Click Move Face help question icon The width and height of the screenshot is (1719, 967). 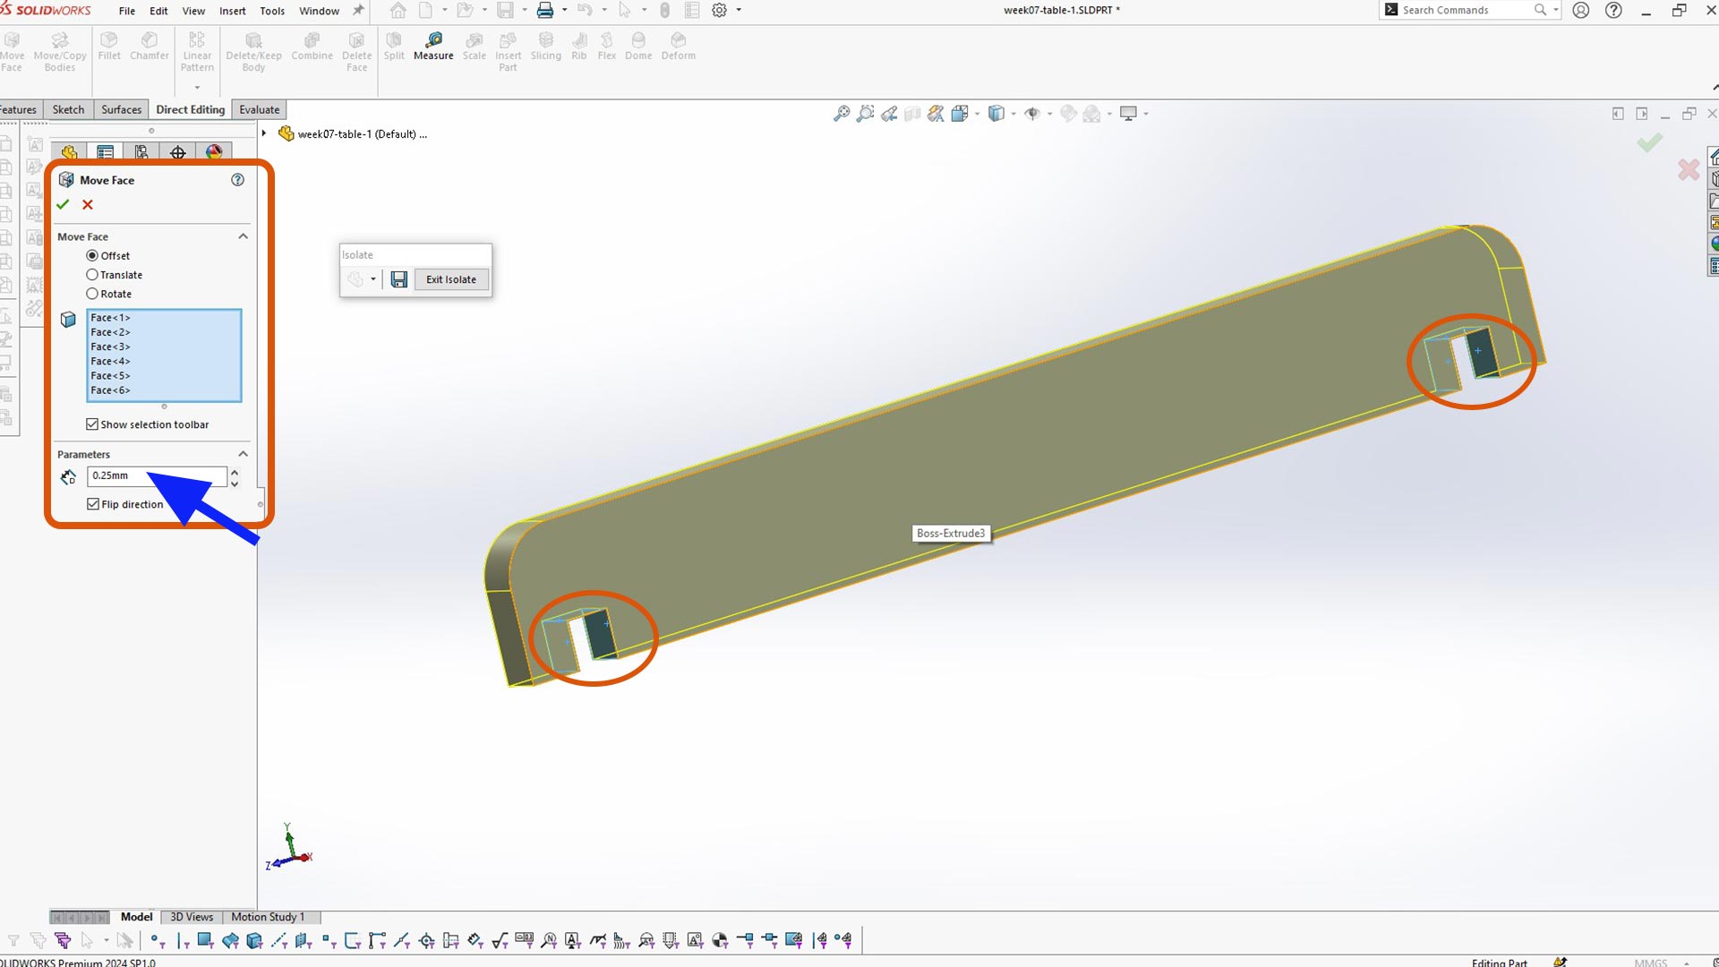coord(237,180)
